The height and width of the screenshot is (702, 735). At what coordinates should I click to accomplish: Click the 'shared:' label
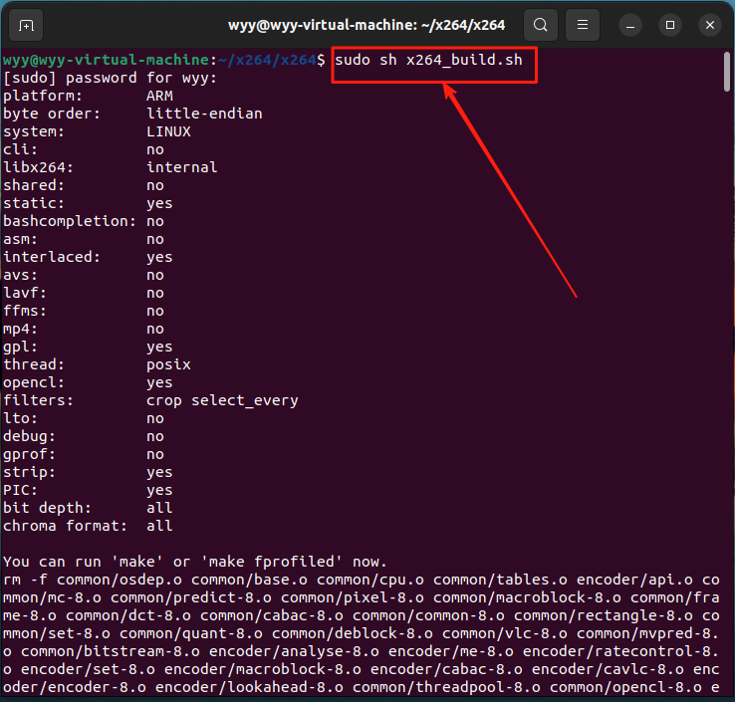(34, 185)
